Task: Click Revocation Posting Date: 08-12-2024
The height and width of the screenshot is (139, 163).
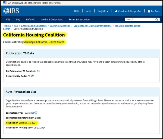Action: (x=26, y=128)
